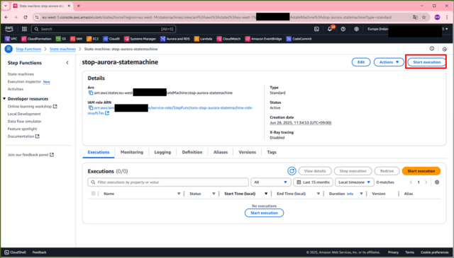Open the CodeCommit service shortcut
Image resolution: width=454 pixels, height=258 pixels.
point(299,39)
